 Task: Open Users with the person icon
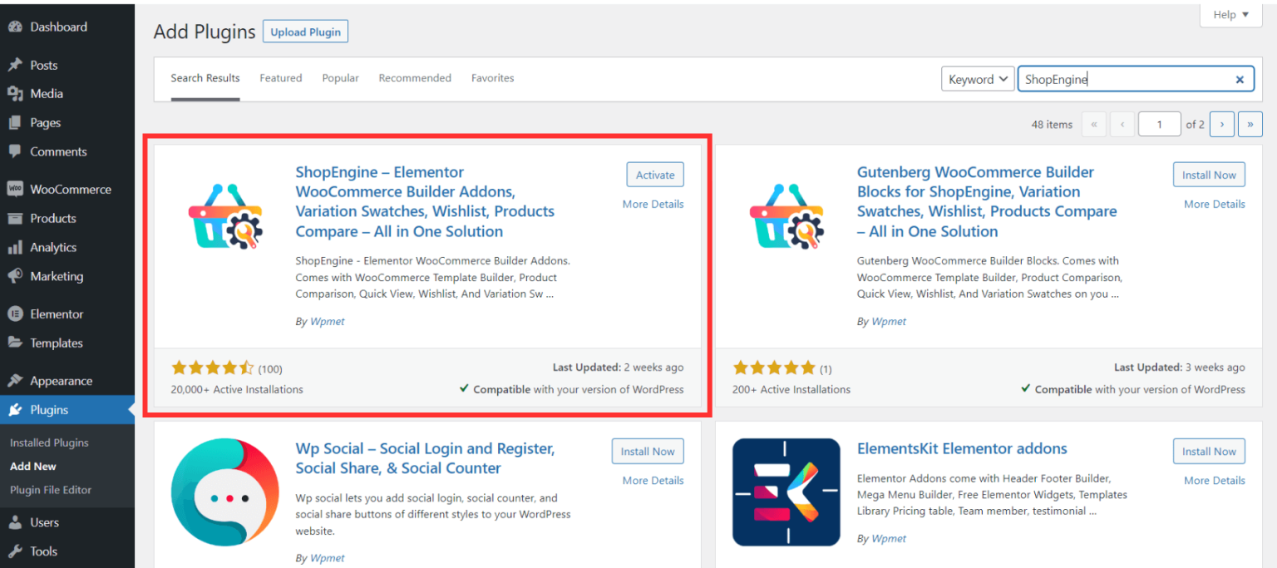pyautogui.click(x=16, y=522)
